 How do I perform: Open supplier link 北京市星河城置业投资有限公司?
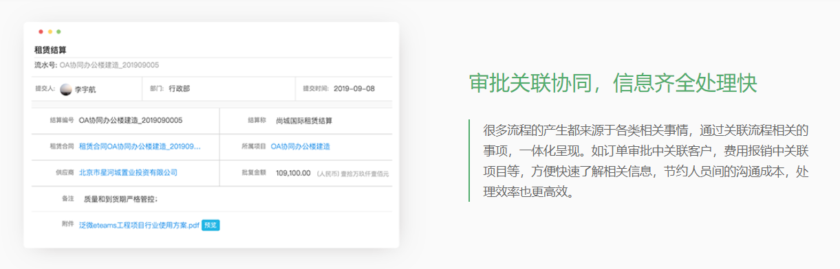coord(128,173)
